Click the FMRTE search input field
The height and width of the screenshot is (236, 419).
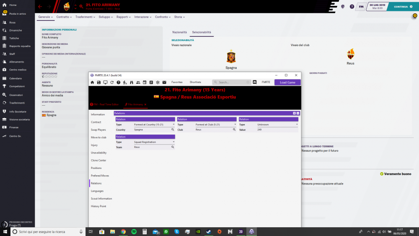tap(232, 82)
